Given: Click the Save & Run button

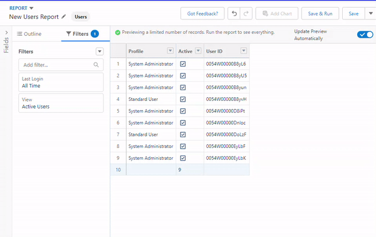Looking at the screenshot, I should [x=320, y=13].
